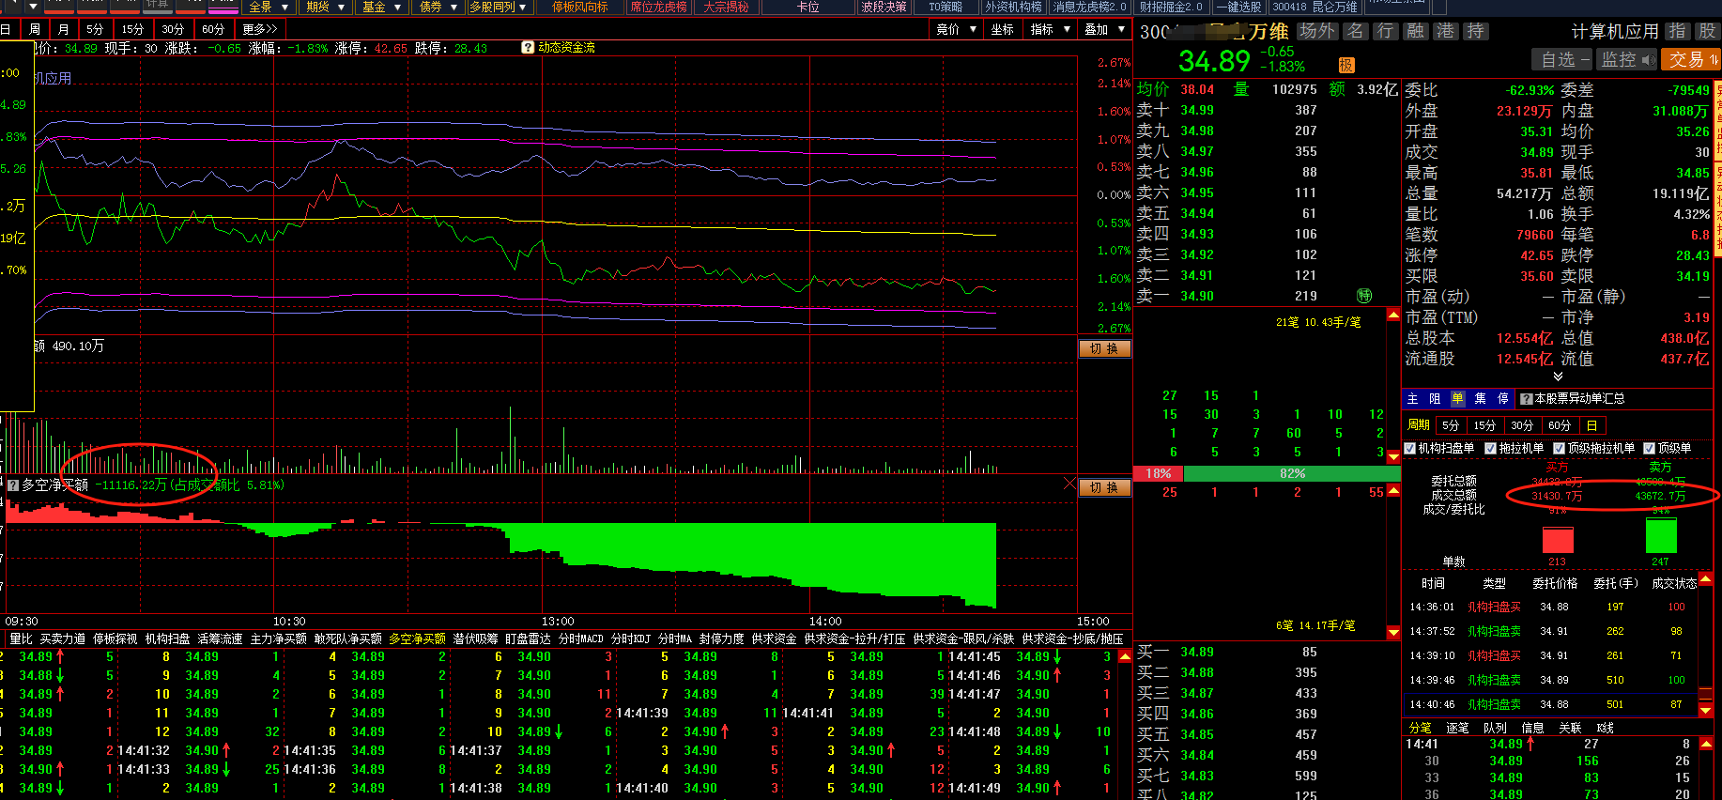The width and height of the screenshot is (1722, 800).
Task: Select 30分 in the 周期 selector
Action: [x=1521, y=425]
